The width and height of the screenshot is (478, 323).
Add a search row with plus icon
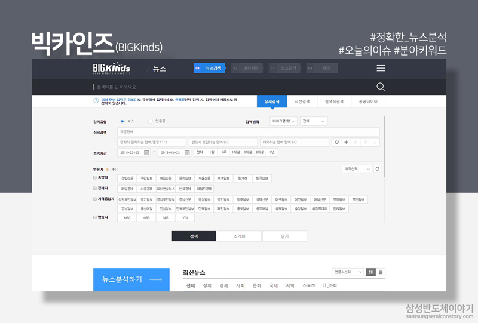tap(346, 142)
